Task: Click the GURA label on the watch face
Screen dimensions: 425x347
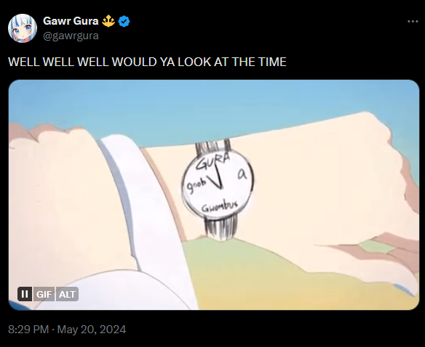Action: point(213,162)
